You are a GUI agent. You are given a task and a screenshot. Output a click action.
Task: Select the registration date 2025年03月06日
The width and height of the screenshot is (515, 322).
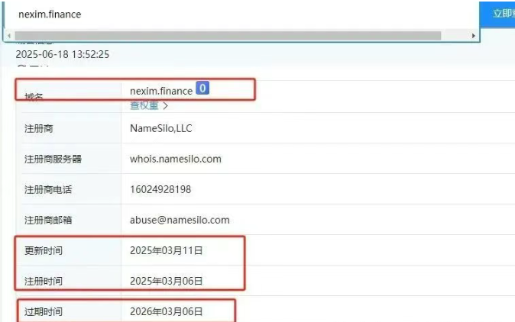click(166, 281)
